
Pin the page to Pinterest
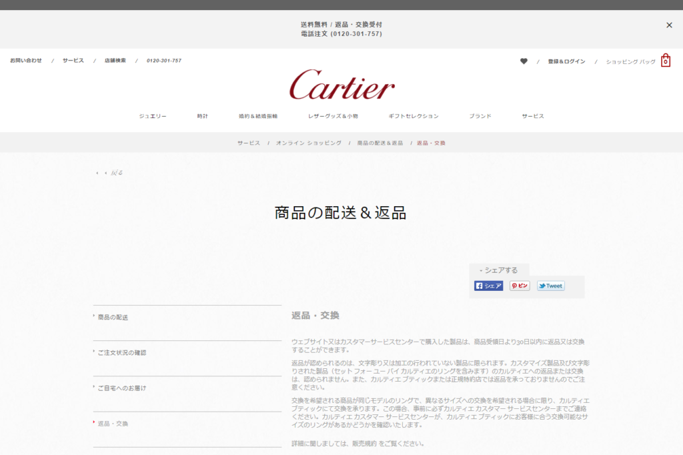click(519, 286)
